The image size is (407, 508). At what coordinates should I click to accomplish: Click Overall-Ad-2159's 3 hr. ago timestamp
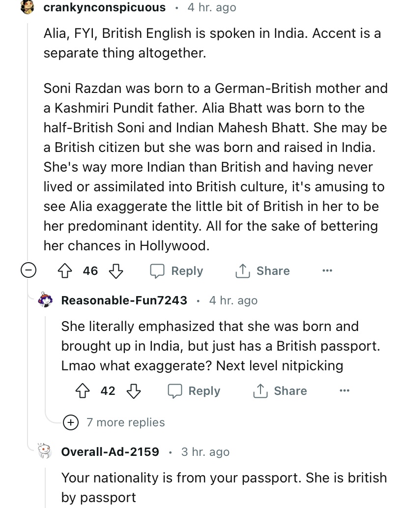[205, 451]
